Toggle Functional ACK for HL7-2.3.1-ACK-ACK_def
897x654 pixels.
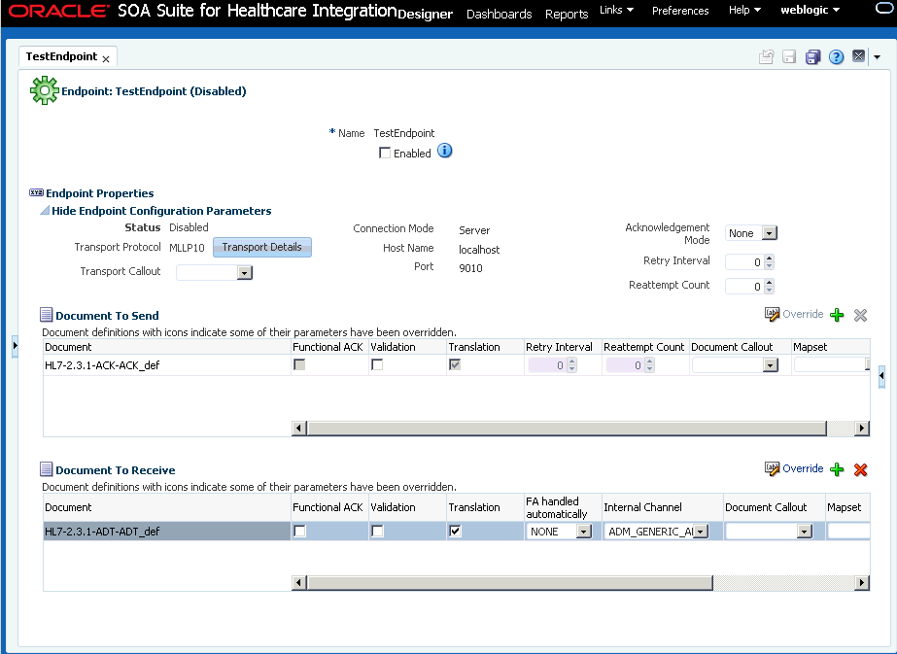(x=299, y=364)
